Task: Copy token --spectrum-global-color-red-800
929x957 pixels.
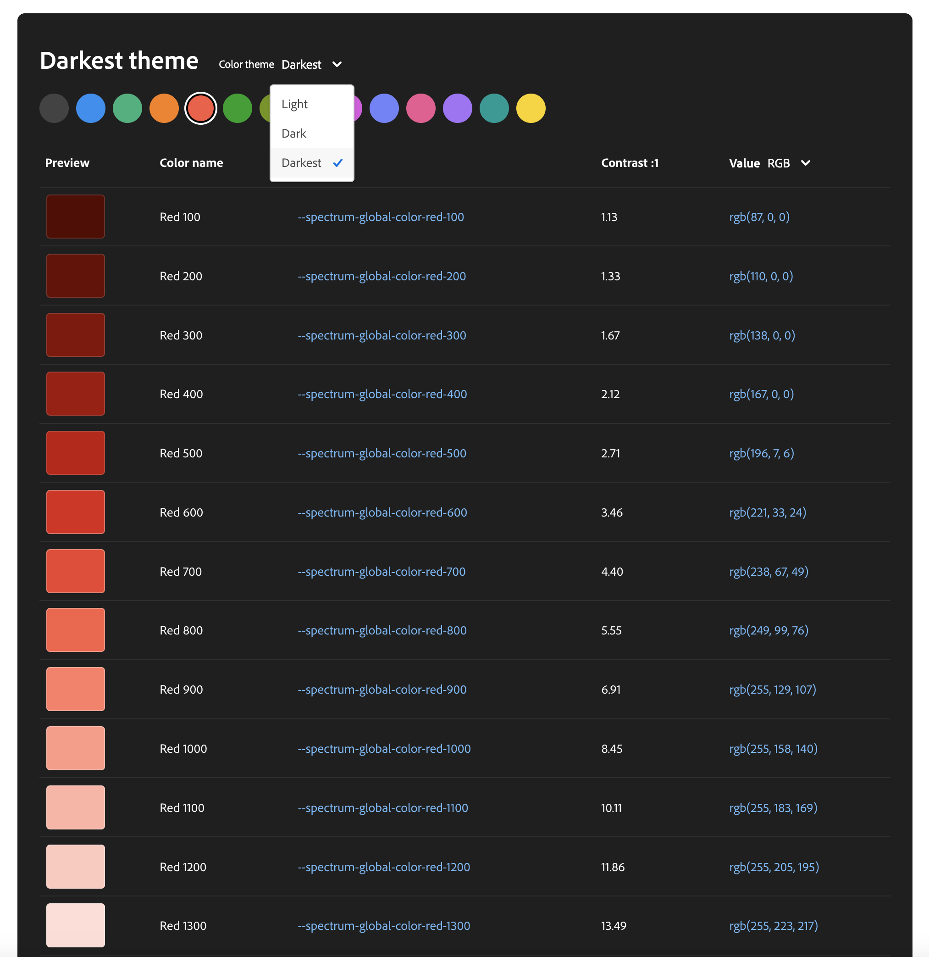Action: tap(382, 630)
